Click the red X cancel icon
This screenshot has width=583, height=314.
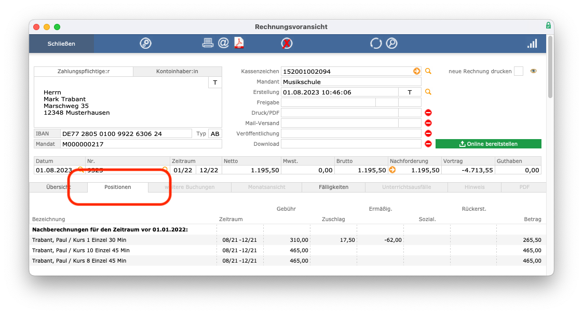click(286, 44)
